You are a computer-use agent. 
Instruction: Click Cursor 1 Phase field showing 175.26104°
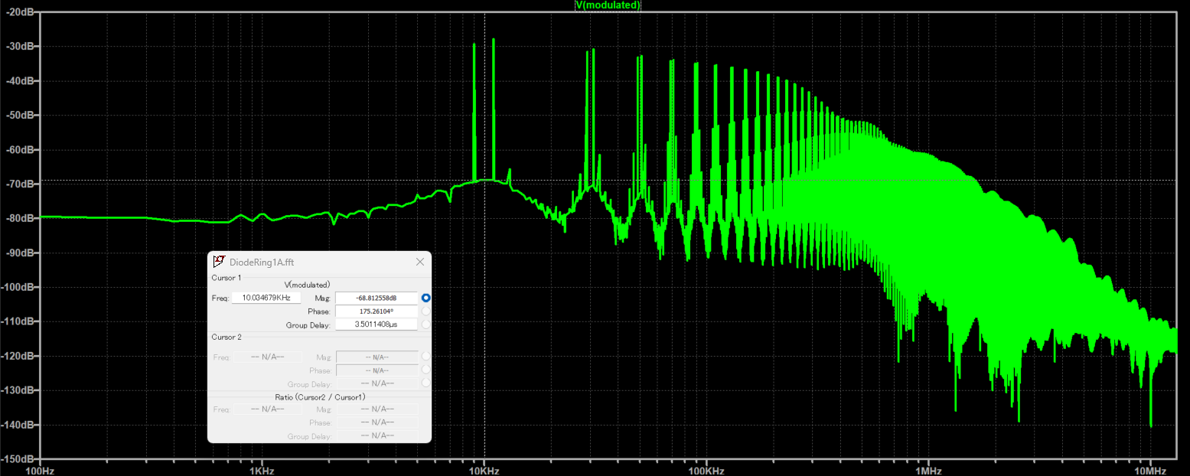coord(377,311)
